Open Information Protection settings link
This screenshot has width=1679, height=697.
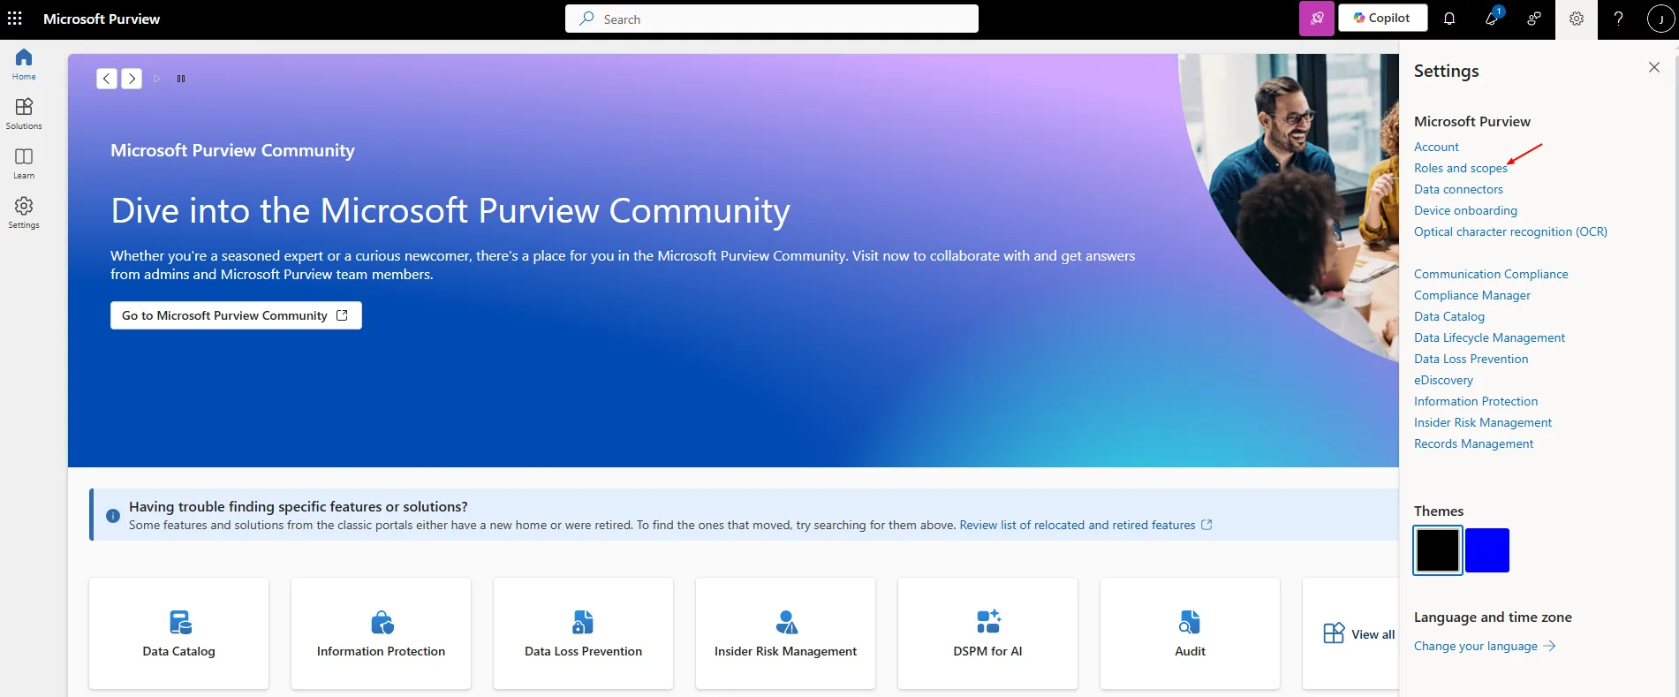tap(1476, 401)
